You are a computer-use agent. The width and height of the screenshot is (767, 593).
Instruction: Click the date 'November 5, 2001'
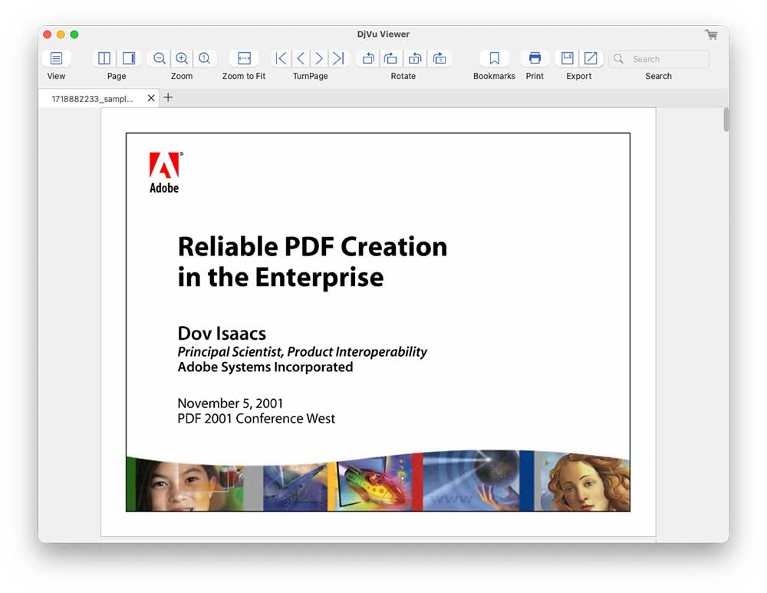pyautogui.click(x=230, y=404)
